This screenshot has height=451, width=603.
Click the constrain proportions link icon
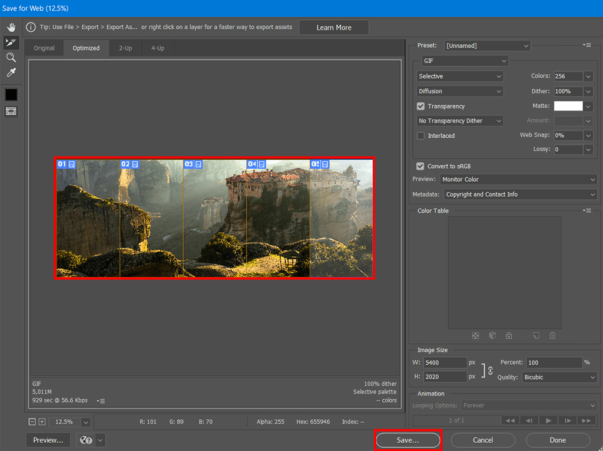point(490,370)
